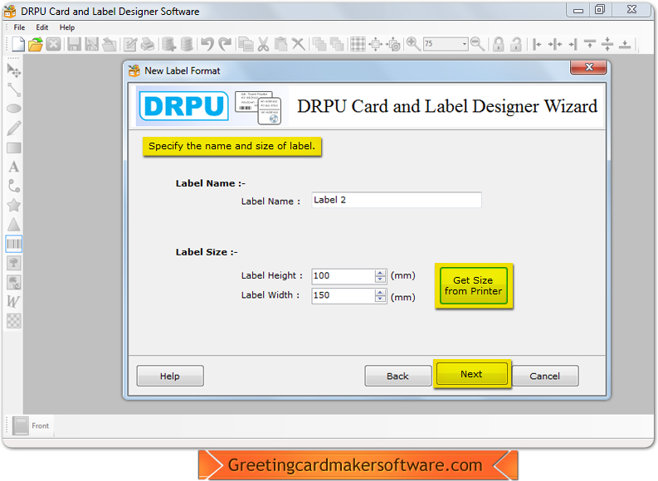Click the Undo arrow icon
The height and width of the screenshot is (481, 658).
207,44
